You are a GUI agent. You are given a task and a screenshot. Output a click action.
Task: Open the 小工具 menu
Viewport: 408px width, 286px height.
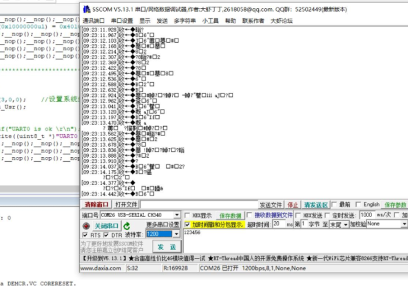[210, 20]
